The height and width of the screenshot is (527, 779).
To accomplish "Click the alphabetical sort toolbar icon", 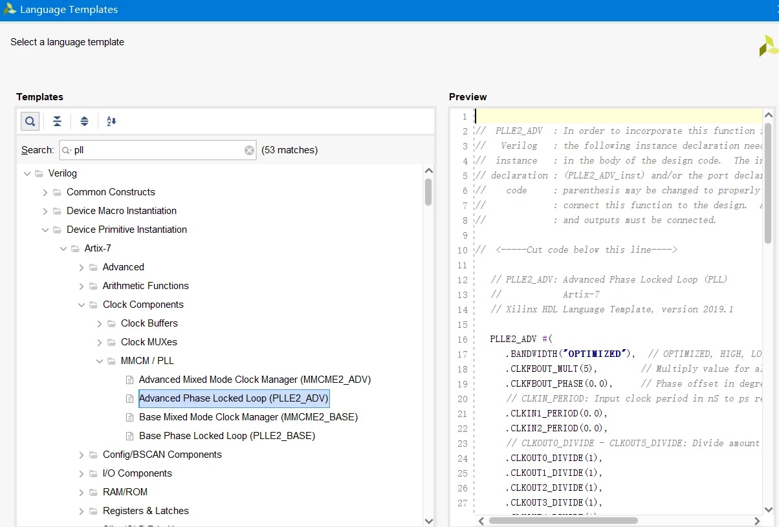I will [x=111, y=121].
